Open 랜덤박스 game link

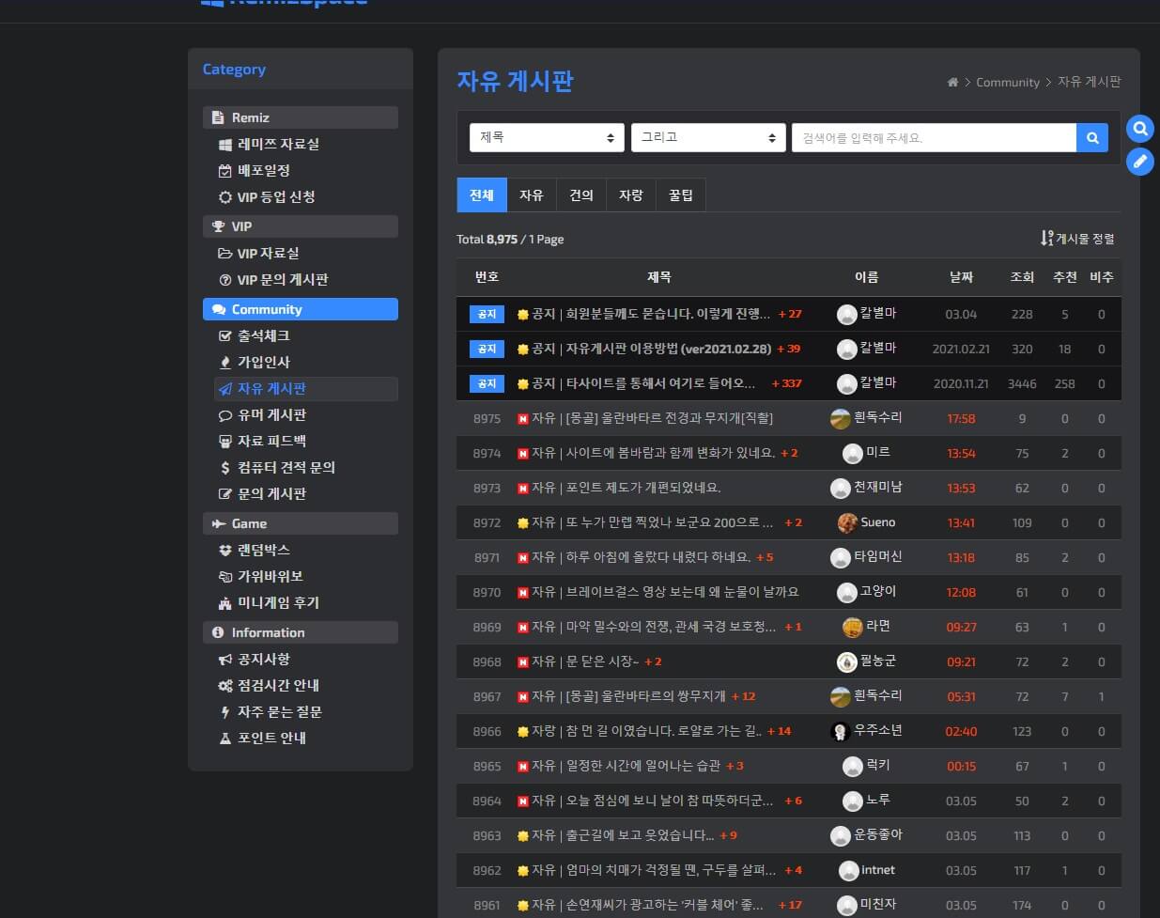pos(263,550)
